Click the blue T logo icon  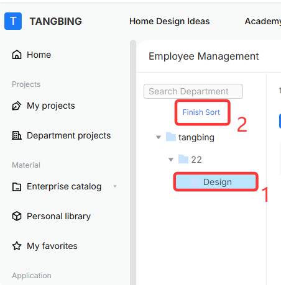pyautogui.click(x=13, y=21)
